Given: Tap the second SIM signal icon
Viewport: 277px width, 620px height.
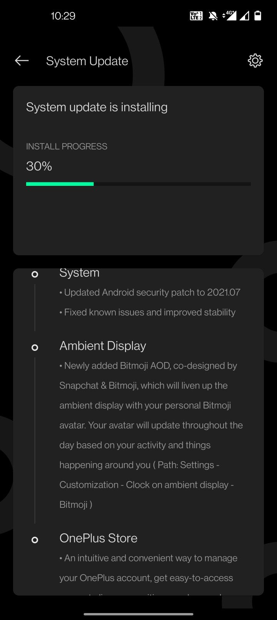Looking at the screenshot, I should pyautogui.click(x=244, y=16).
